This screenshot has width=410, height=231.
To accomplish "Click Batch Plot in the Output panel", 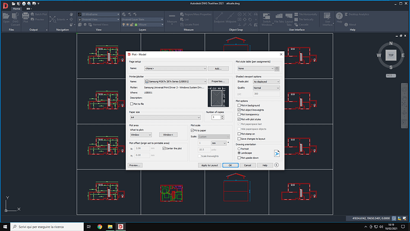I will pos(39,14).
